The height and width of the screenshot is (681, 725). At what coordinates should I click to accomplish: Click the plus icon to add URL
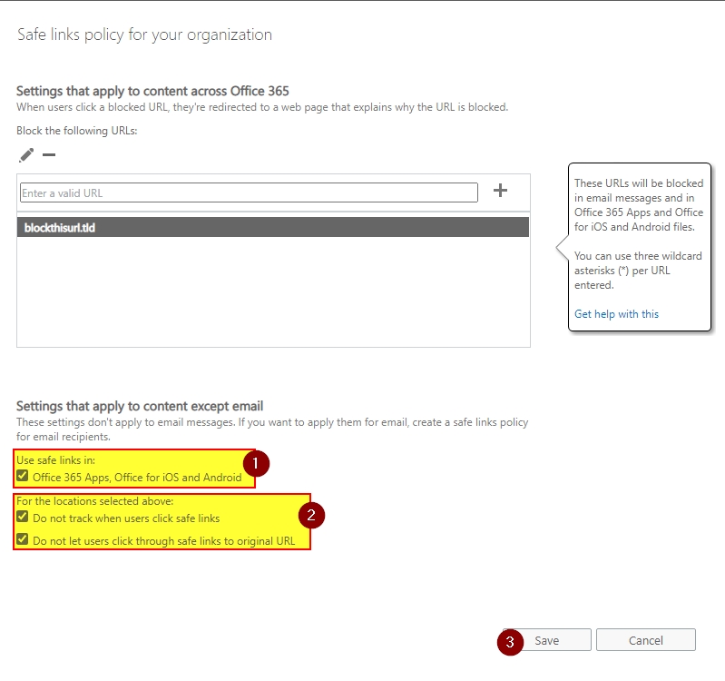coord(499,190)
